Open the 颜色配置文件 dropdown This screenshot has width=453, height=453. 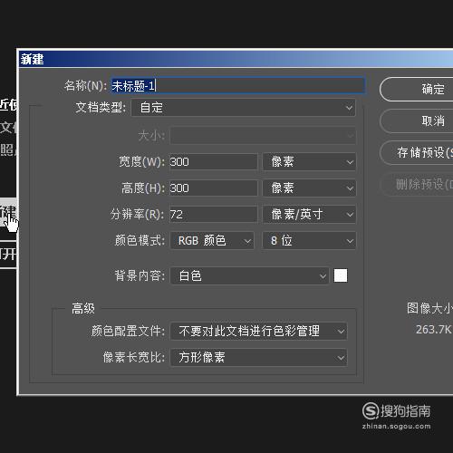click(259, 331)
